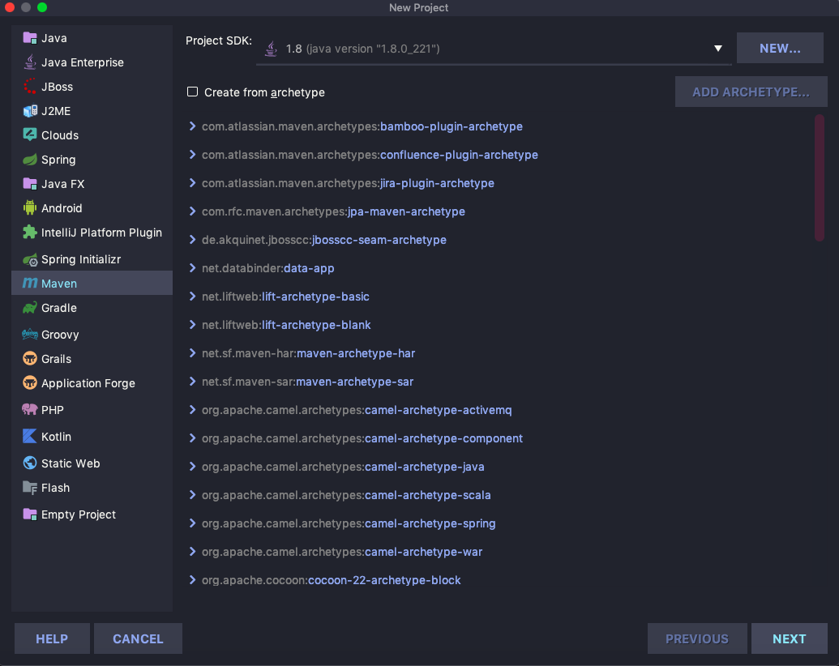
Task: Choose Android project type label
Action: tap(62, 208)
